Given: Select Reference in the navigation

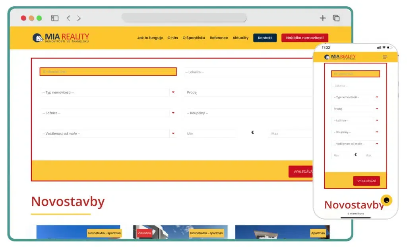Looking at the screenshot, I should click(219, 38).
